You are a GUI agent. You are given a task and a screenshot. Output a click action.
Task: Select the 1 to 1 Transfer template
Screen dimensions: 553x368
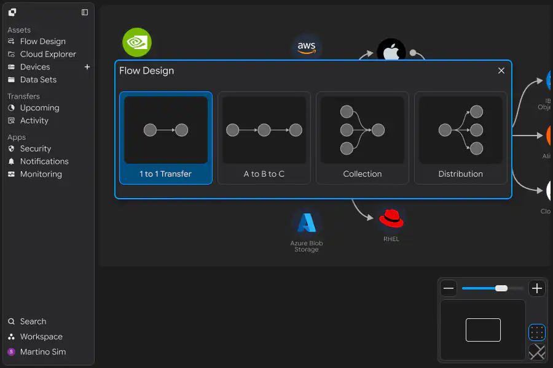[x=166, y=137]
